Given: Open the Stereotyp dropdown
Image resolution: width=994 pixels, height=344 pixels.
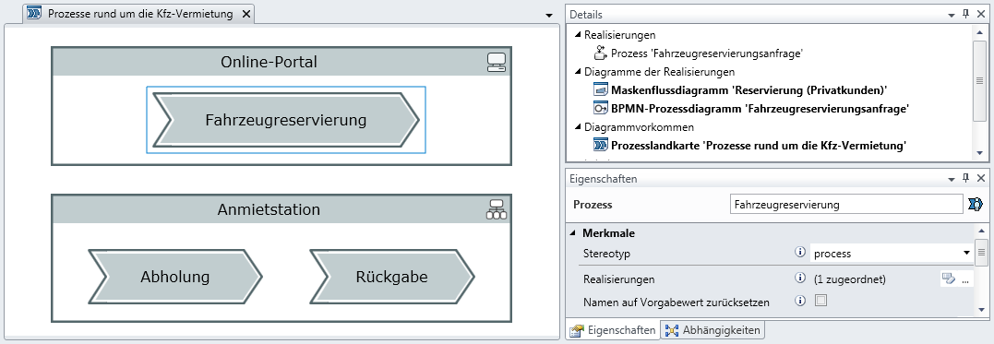Looking at the screenshot, I should (x=966, y=254).
